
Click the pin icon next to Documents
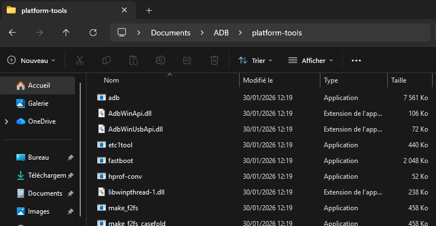click(70, 194)
